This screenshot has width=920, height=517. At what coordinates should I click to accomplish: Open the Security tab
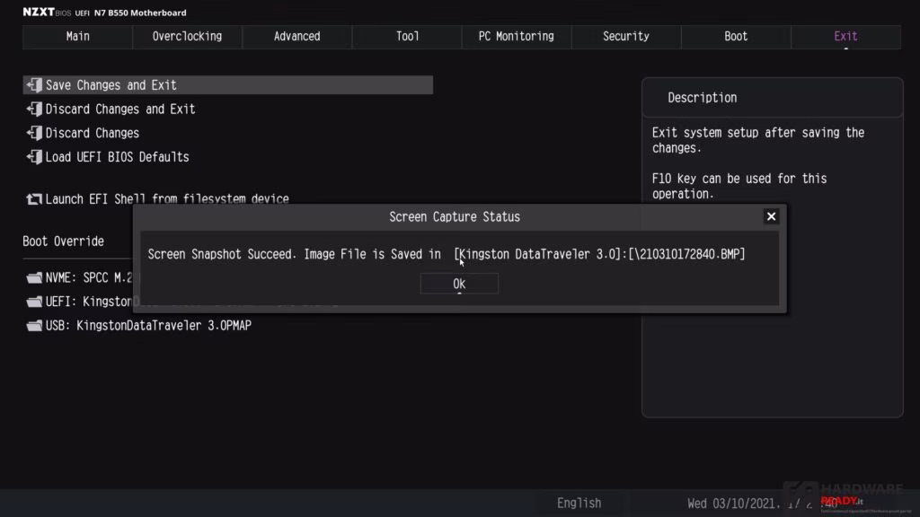click(x=626, y=36)
